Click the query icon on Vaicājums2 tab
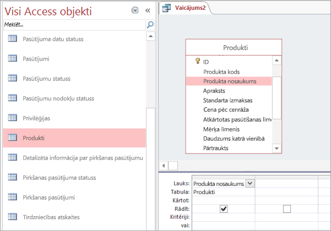This screenshot has width=331, height=231. (x=166, y=8)
